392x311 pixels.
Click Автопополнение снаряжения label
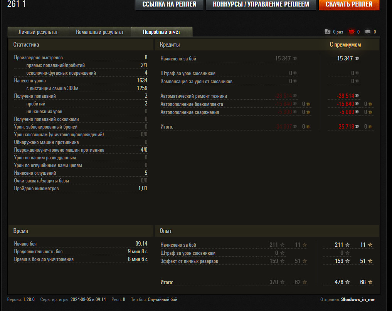click(190, 112)
